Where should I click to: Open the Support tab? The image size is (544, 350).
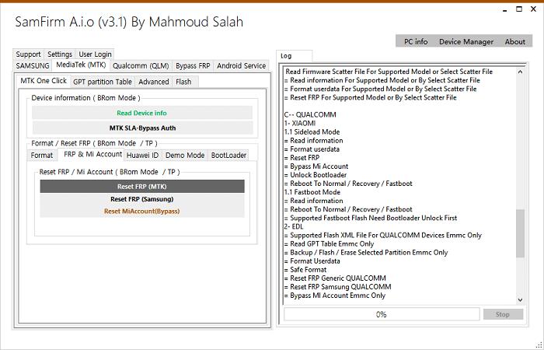tap(28, 54)
